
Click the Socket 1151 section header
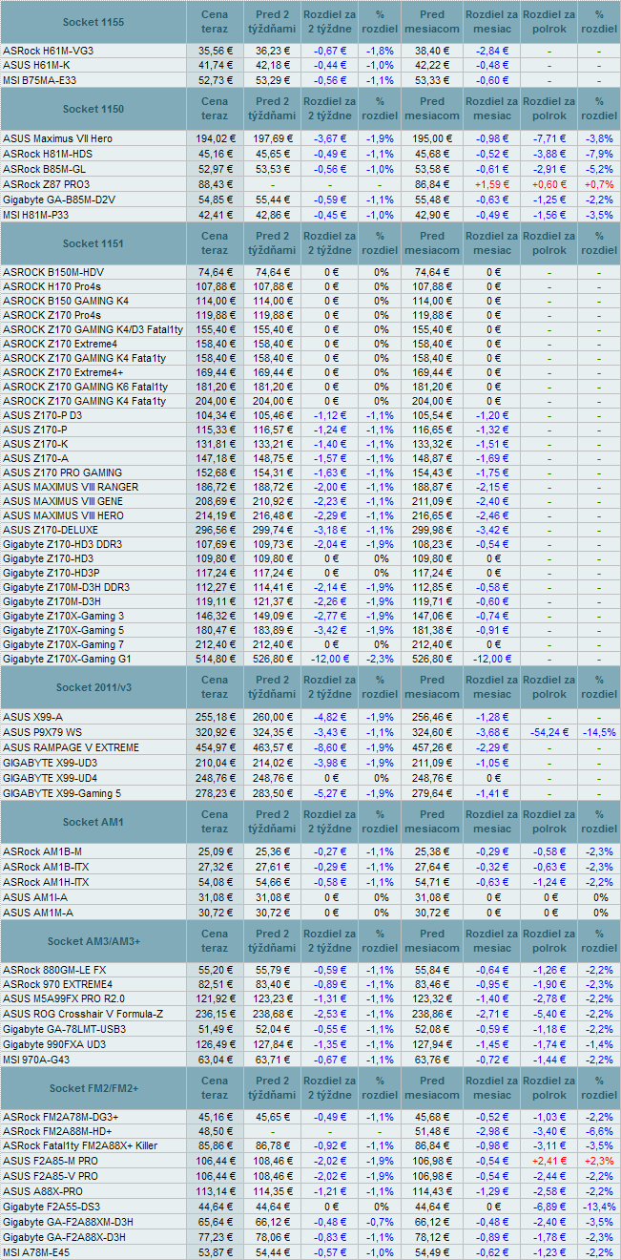[93, 243]
